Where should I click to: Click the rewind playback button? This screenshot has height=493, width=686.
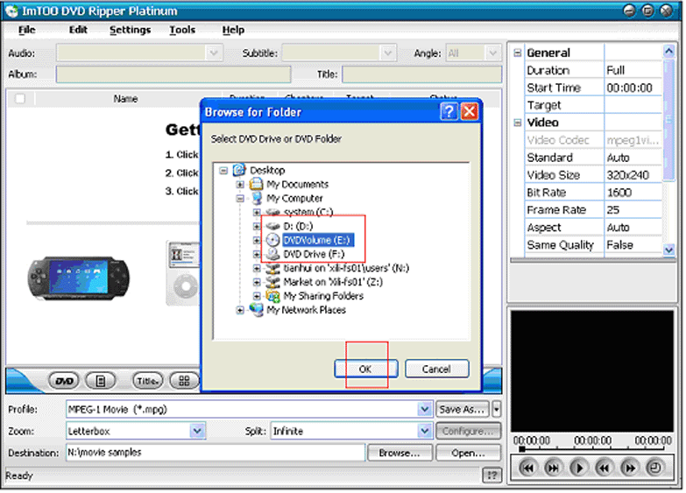pyautogui.click(x=605, y=470)
